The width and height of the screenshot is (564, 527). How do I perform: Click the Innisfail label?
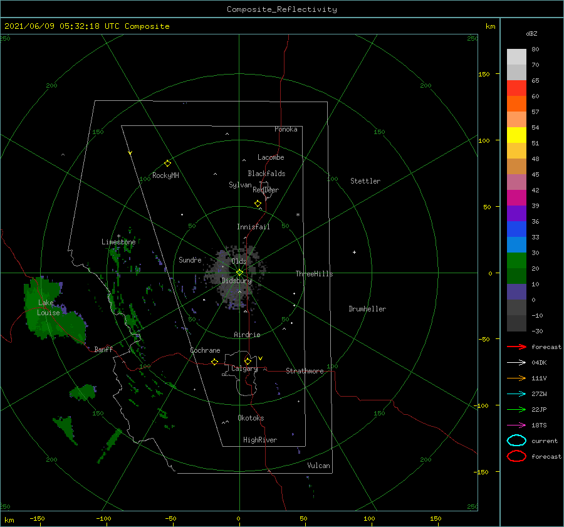(x=253, y=227)
